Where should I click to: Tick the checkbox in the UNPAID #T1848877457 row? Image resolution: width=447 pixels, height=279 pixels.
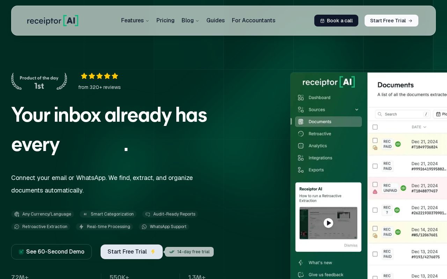pos(375,184)
